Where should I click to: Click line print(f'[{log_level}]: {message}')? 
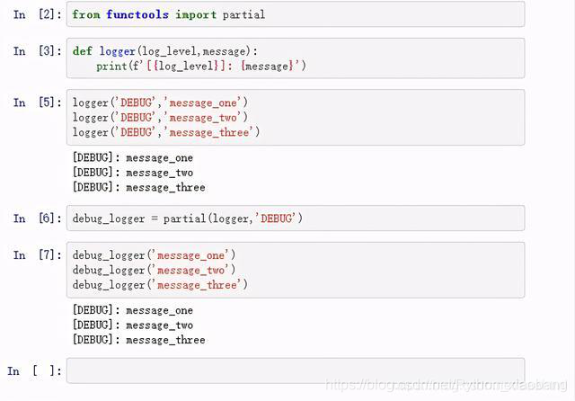[201, 66]
